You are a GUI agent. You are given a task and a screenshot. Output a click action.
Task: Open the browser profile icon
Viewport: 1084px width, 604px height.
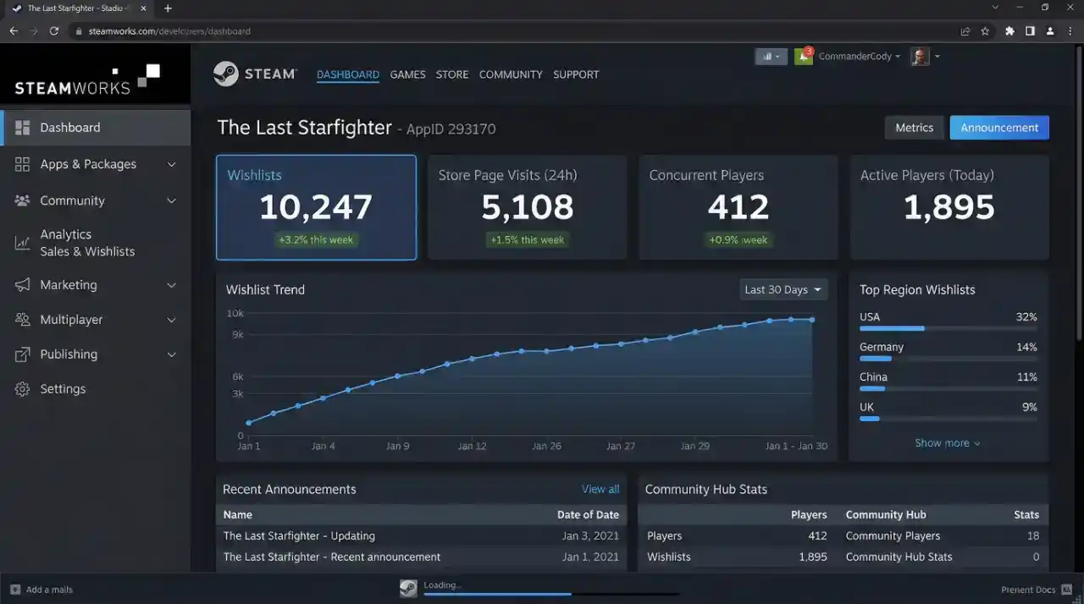1050,31
